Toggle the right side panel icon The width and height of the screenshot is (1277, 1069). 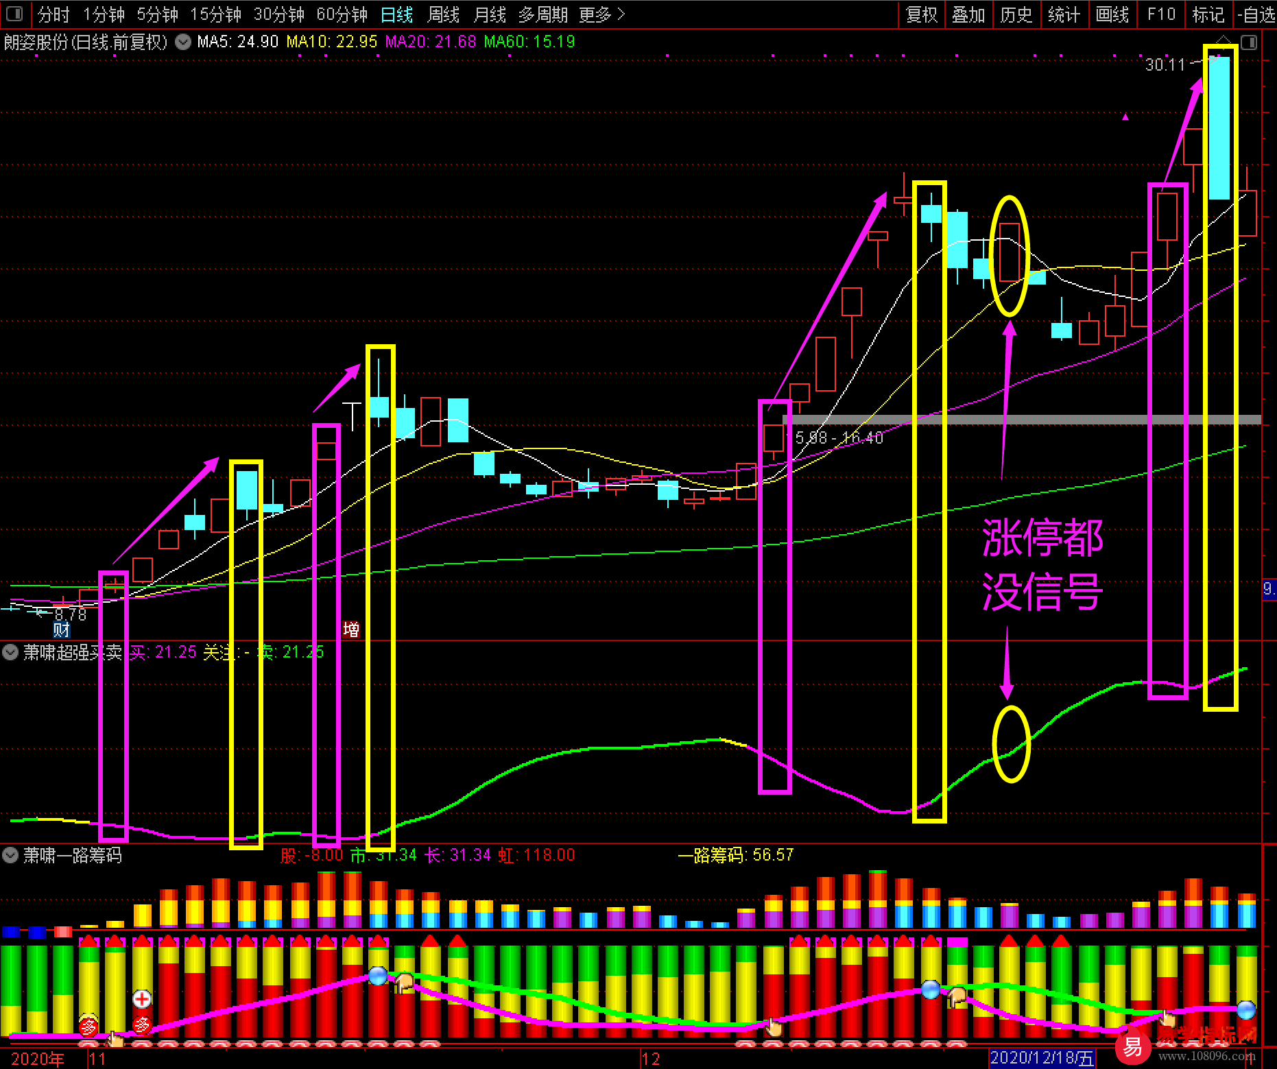[x=1249, y=43]
